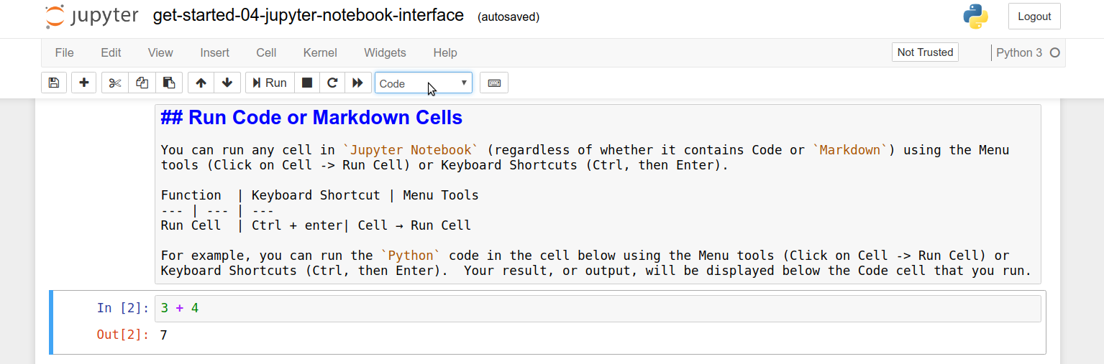Click the In [2]: prompt
Screen dimensions: 1104x364
click(x=123, y=308)
